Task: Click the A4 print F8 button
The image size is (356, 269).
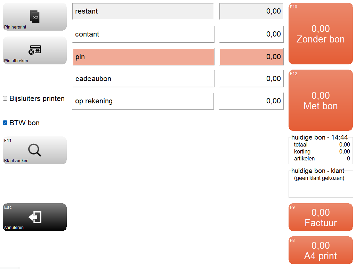Action: [x=321, y=250]
